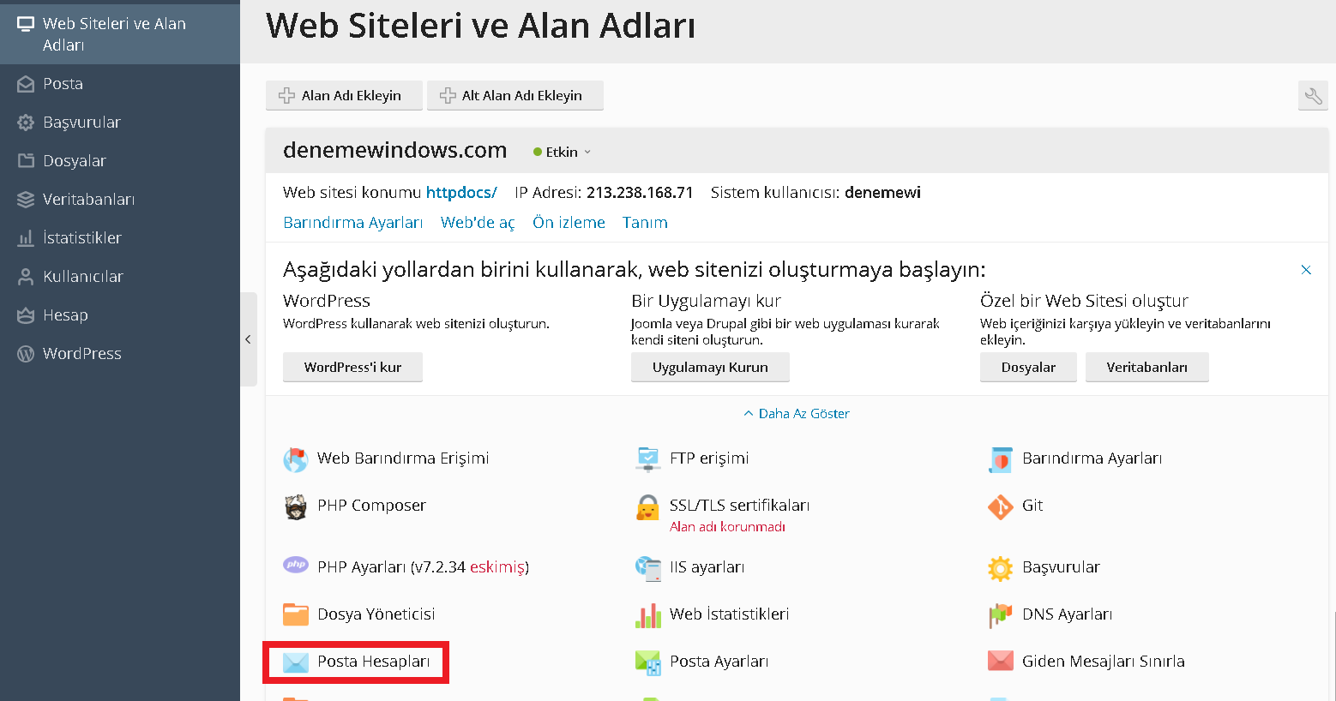Click the IP address 213.238.168.71
This screenshot has width=1336, height=701.
pos(640,193)
